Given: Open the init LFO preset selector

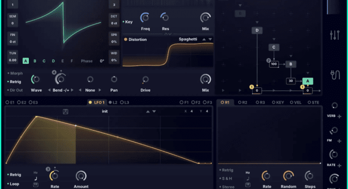Looking at the screenshot, I should pyautogui.click(x=105, y=112).
